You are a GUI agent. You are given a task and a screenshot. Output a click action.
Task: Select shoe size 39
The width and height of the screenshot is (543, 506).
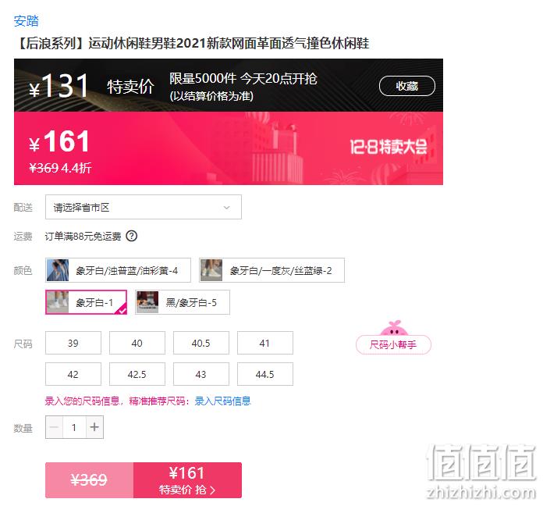[73, 343]
